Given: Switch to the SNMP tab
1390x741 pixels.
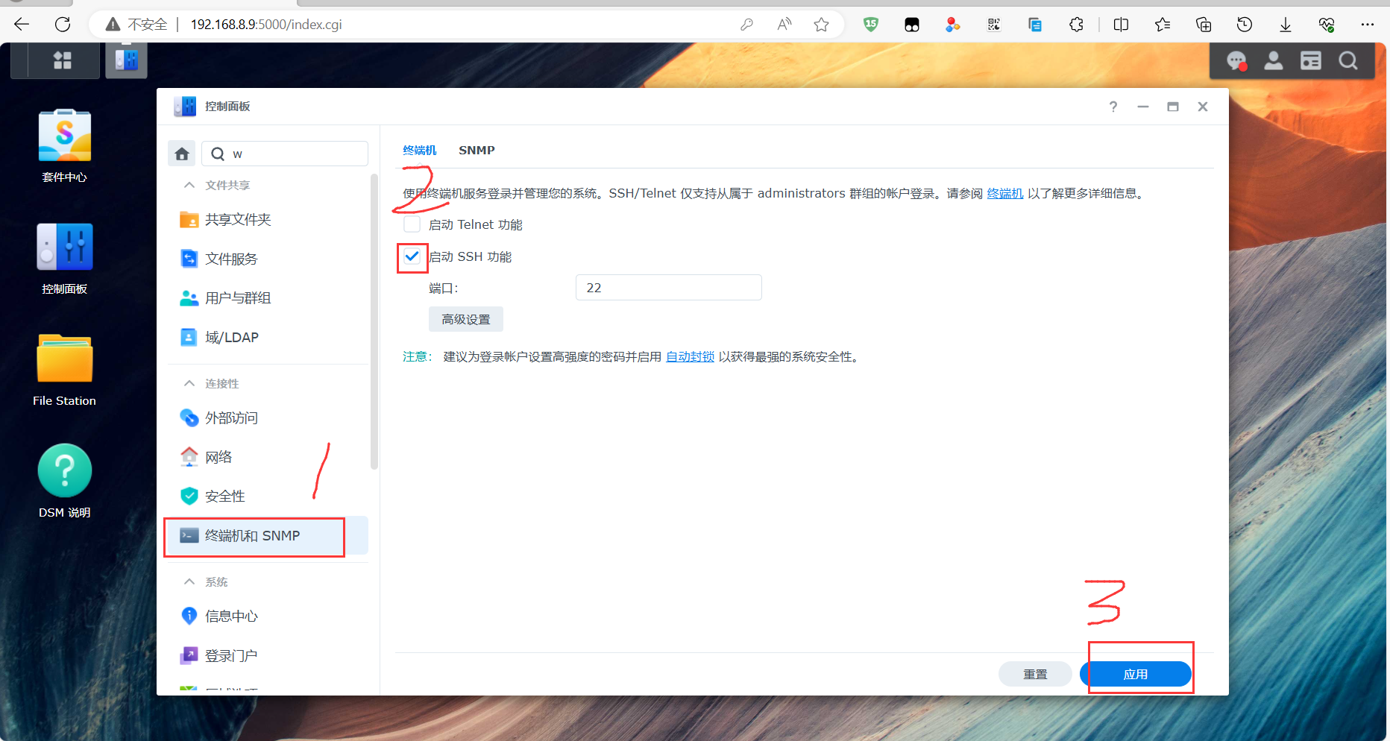Looking at the screenshot, I should coord(477,150).
